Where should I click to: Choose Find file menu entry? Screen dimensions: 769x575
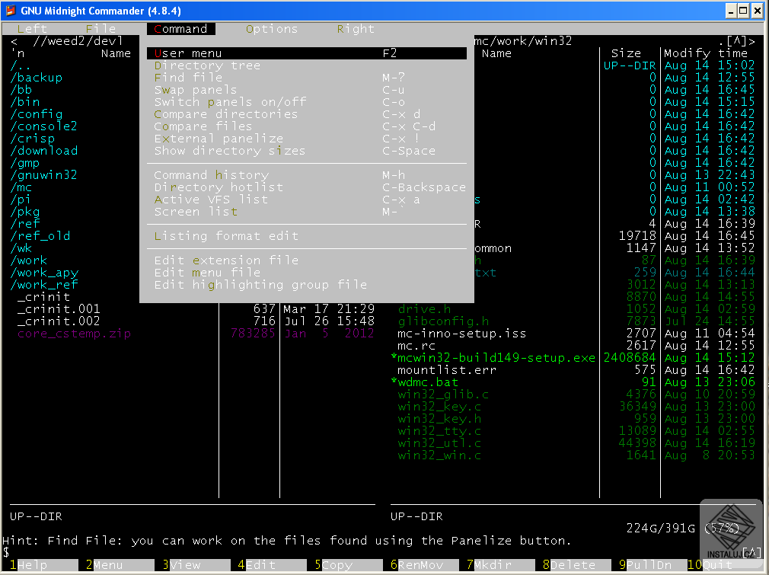click(188, 78)
